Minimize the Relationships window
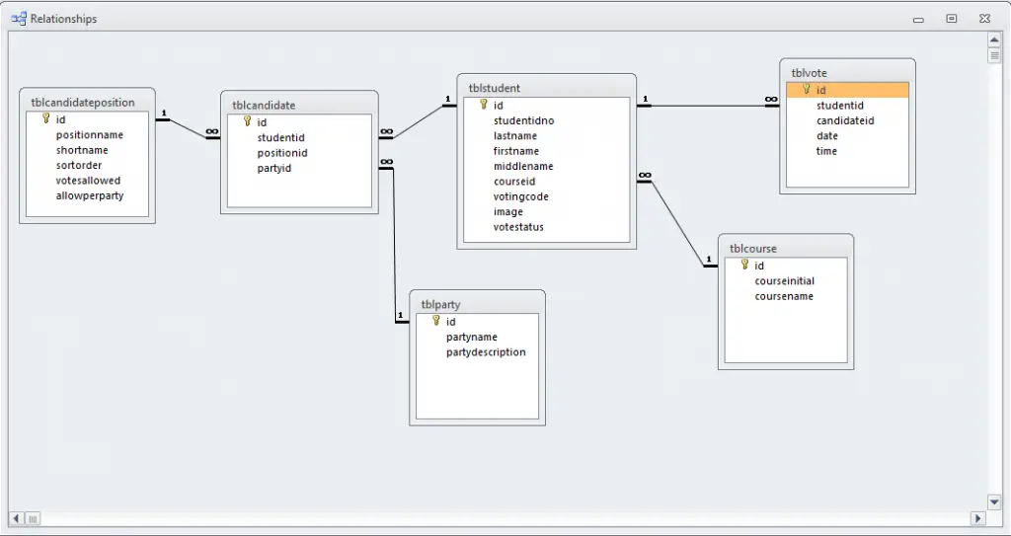The width and height of the screenshot is (1011, 536). 918,19
